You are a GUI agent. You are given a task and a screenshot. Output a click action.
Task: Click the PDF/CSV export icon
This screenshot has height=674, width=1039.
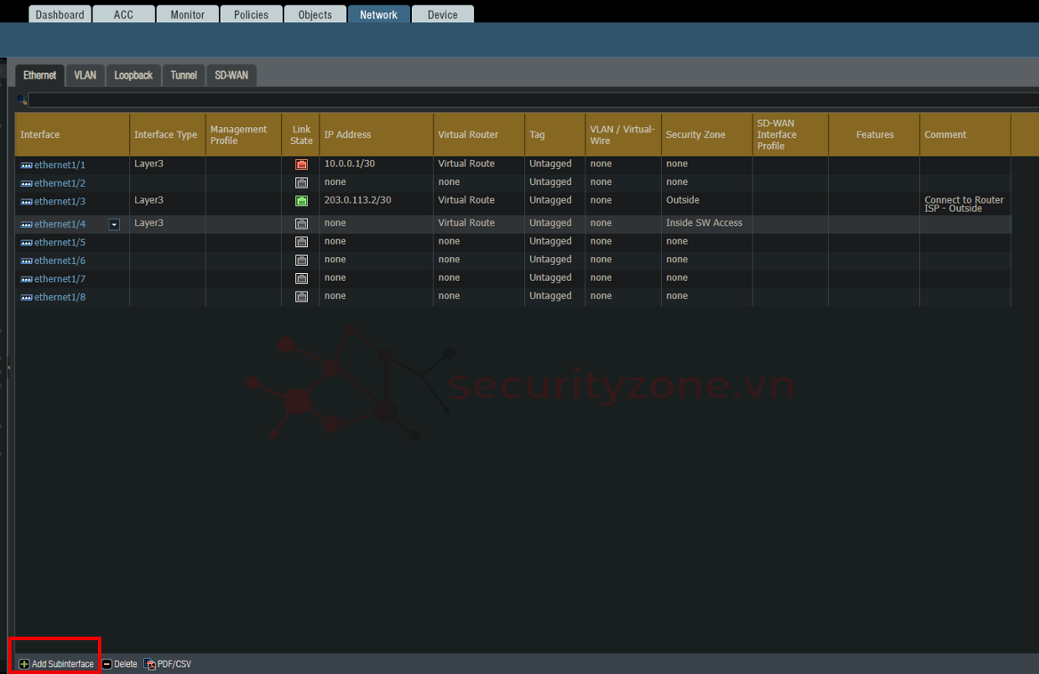click(149, 664)
